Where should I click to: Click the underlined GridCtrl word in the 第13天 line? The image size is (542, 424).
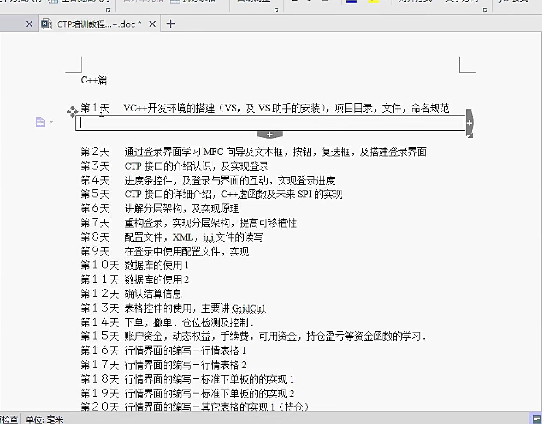249,309
